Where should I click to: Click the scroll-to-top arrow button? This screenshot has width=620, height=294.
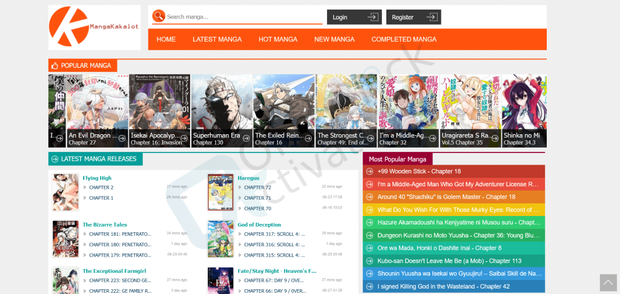coord(608,283)
